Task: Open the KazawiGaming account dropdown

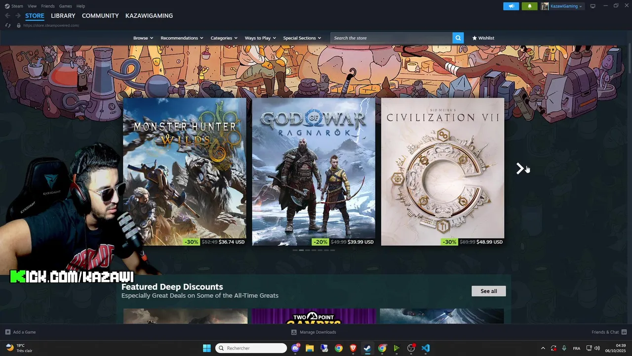Action: [x=566, y=6]
